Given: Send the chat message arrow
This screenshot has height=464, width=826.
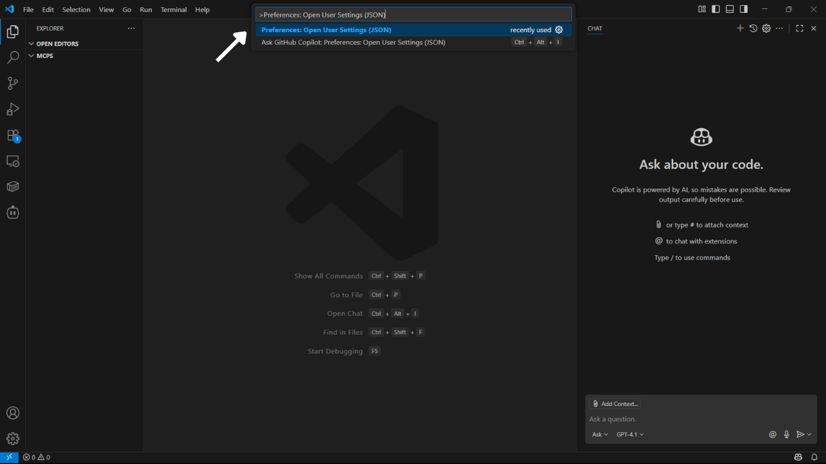Looking at the screenshot, I should coord(800,434).
